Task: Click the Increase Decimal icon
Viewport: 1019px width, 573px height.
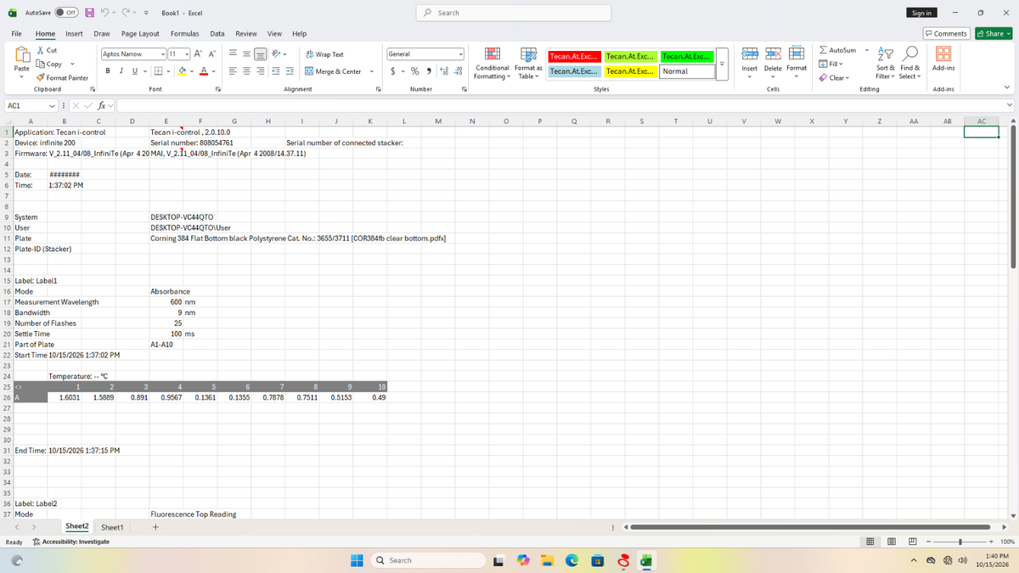Action: click(x=446, y=71)
